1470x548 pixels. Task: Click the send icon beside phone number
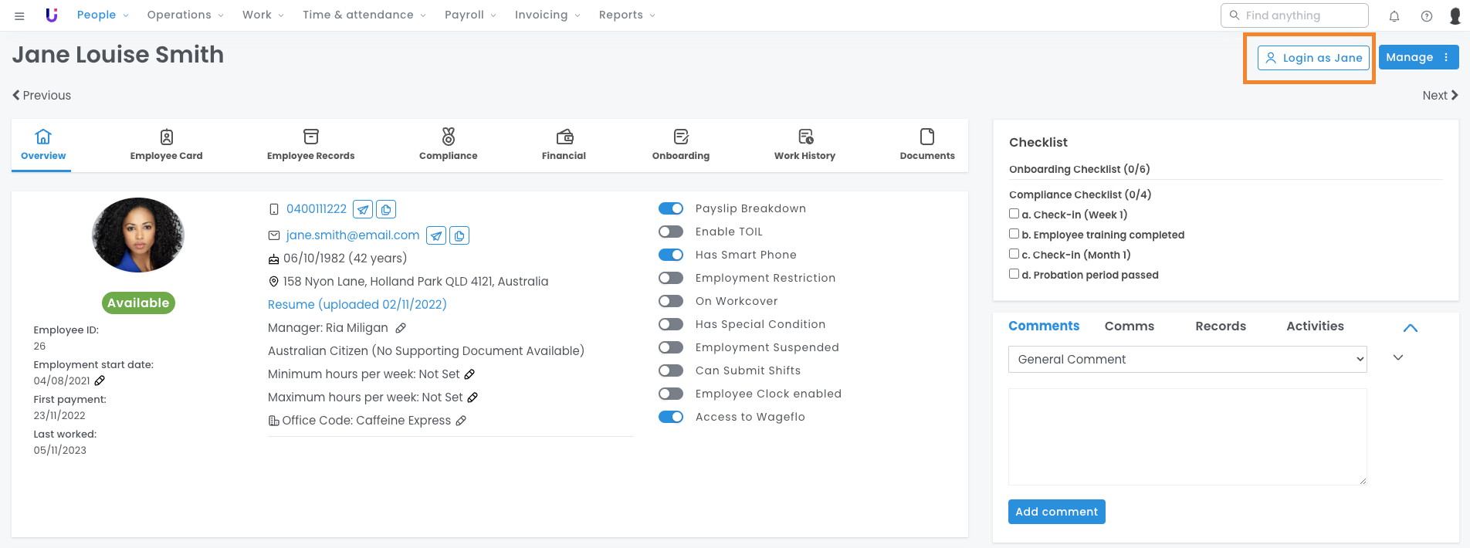click(363, 209)
